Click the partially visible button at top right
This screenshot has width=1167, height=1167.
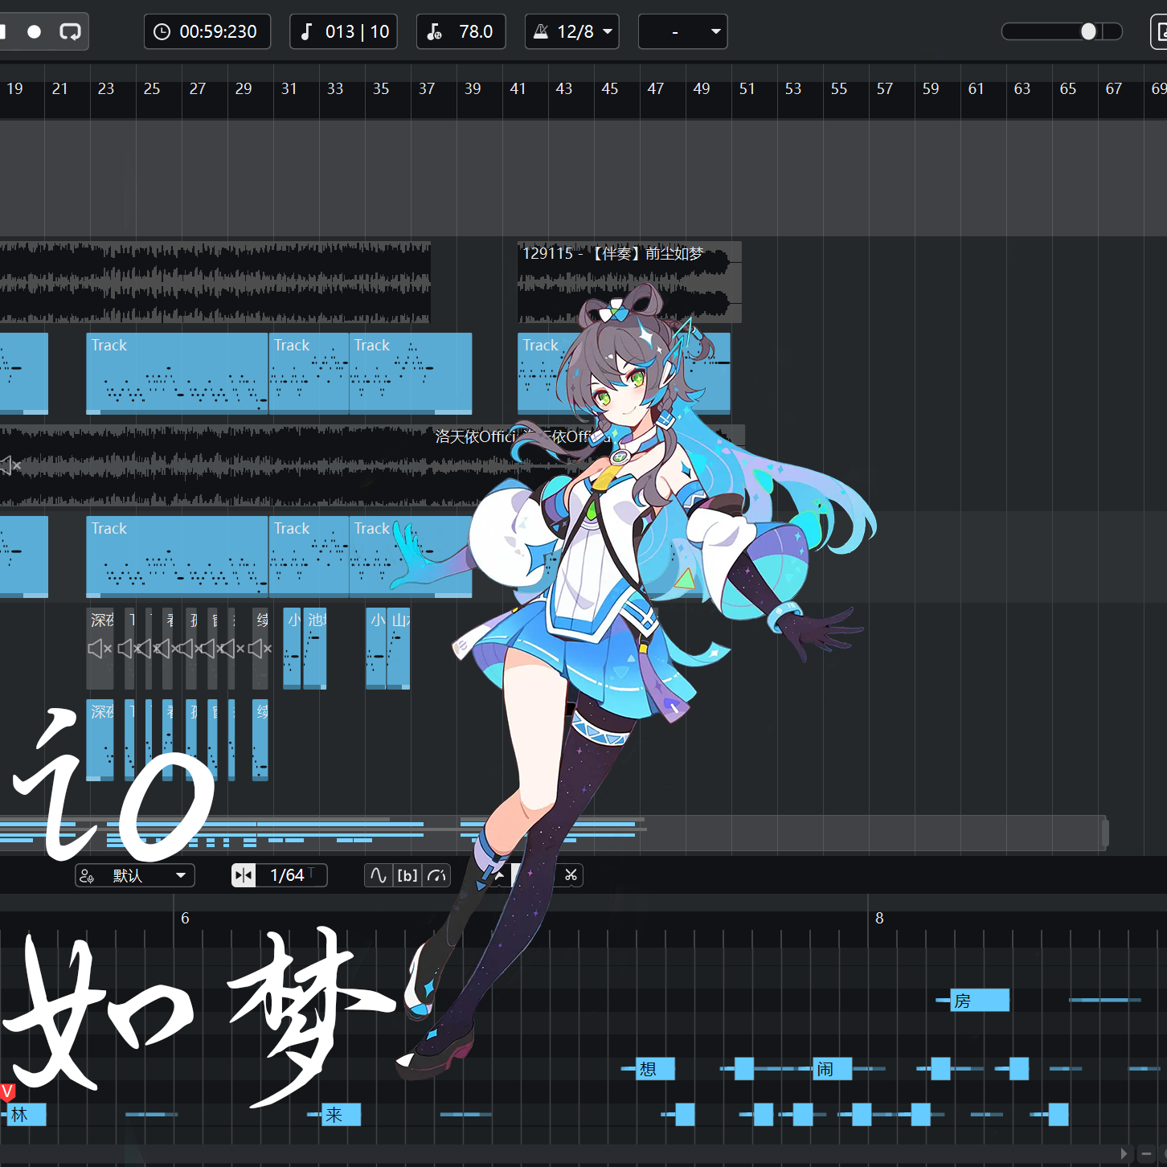[1160, 31]
